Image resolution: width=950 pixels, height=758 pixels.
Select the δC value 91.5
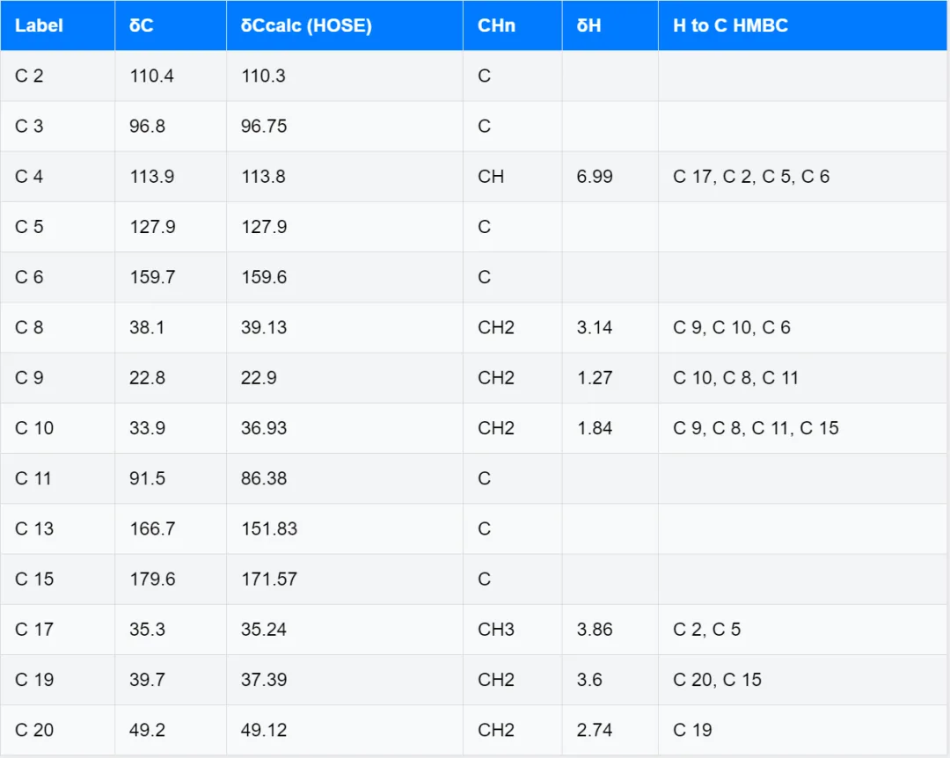click(x=147, y=478)
